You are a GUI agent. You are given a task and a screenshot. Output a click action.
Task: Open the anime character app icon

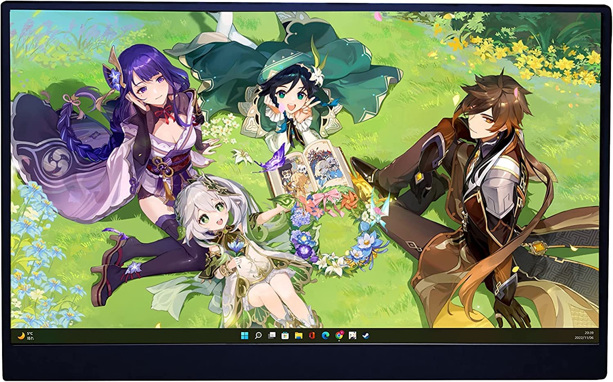click(x=352, y=336)
